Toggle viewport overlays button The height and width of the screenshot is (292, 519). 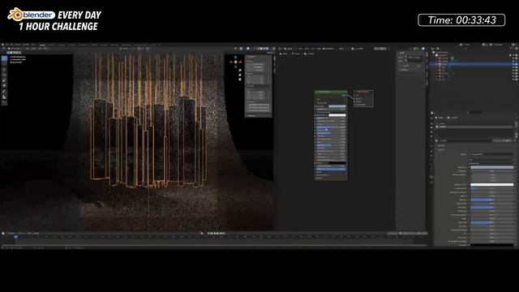[x=248, y=49]
